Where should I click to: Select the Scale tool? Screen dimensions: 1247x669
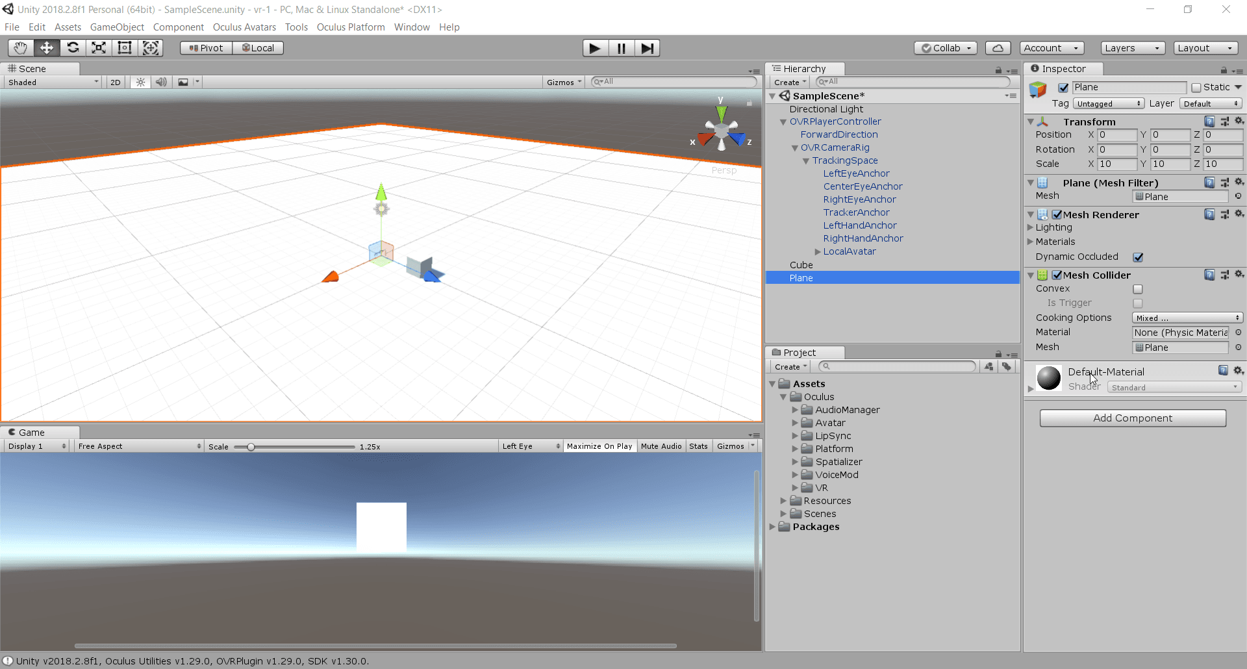(x=99, y=48)
